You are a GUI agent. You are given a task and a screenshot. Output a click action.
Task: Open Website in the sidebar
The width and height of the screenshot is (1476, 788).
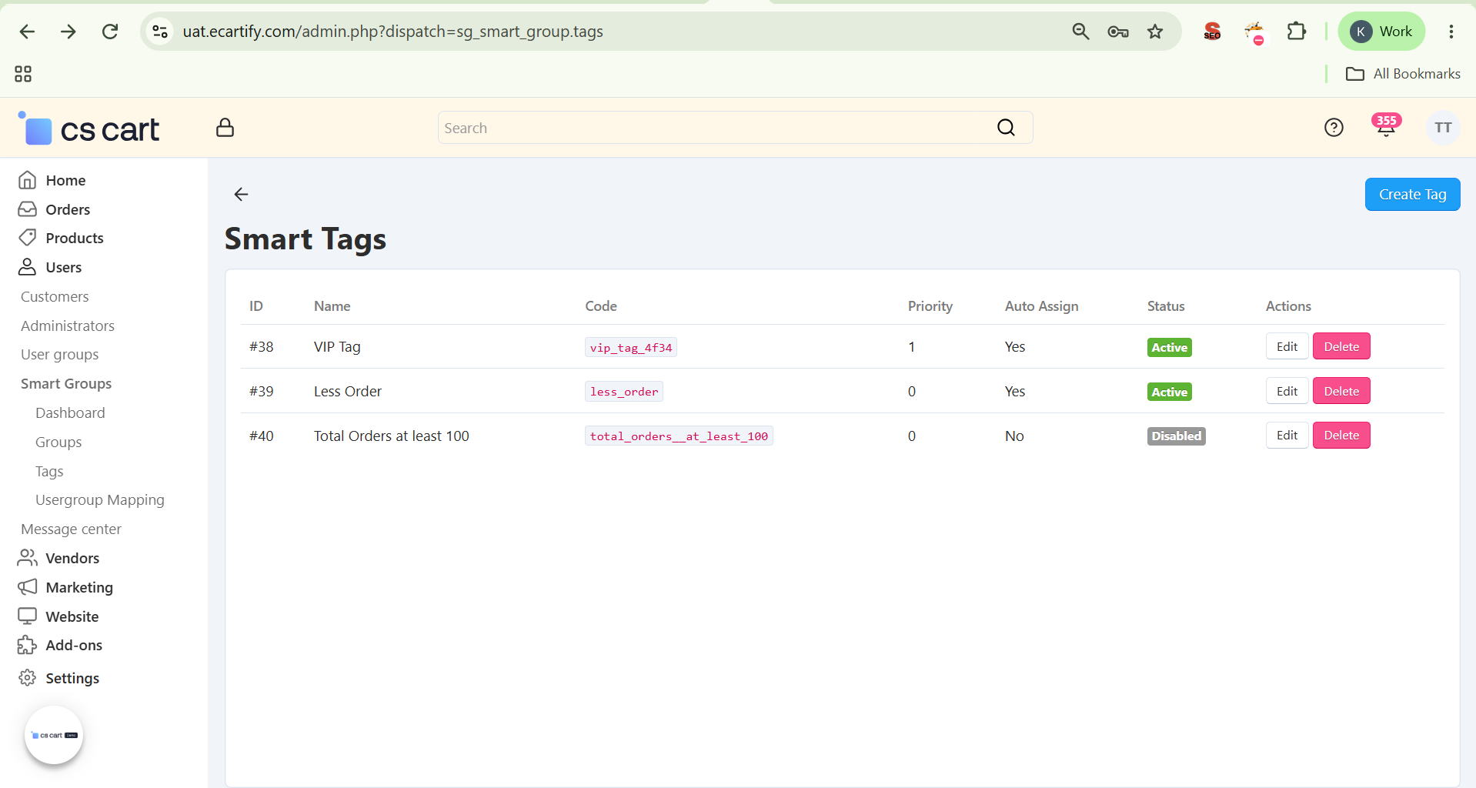[x=58, y=616]
